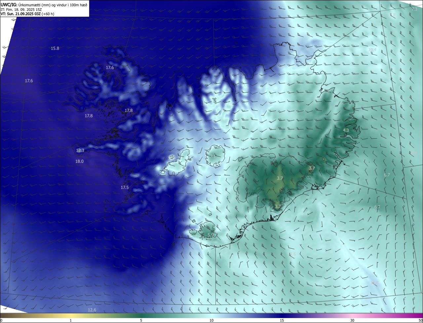Click the color scale tick label 30

(352, 320)
